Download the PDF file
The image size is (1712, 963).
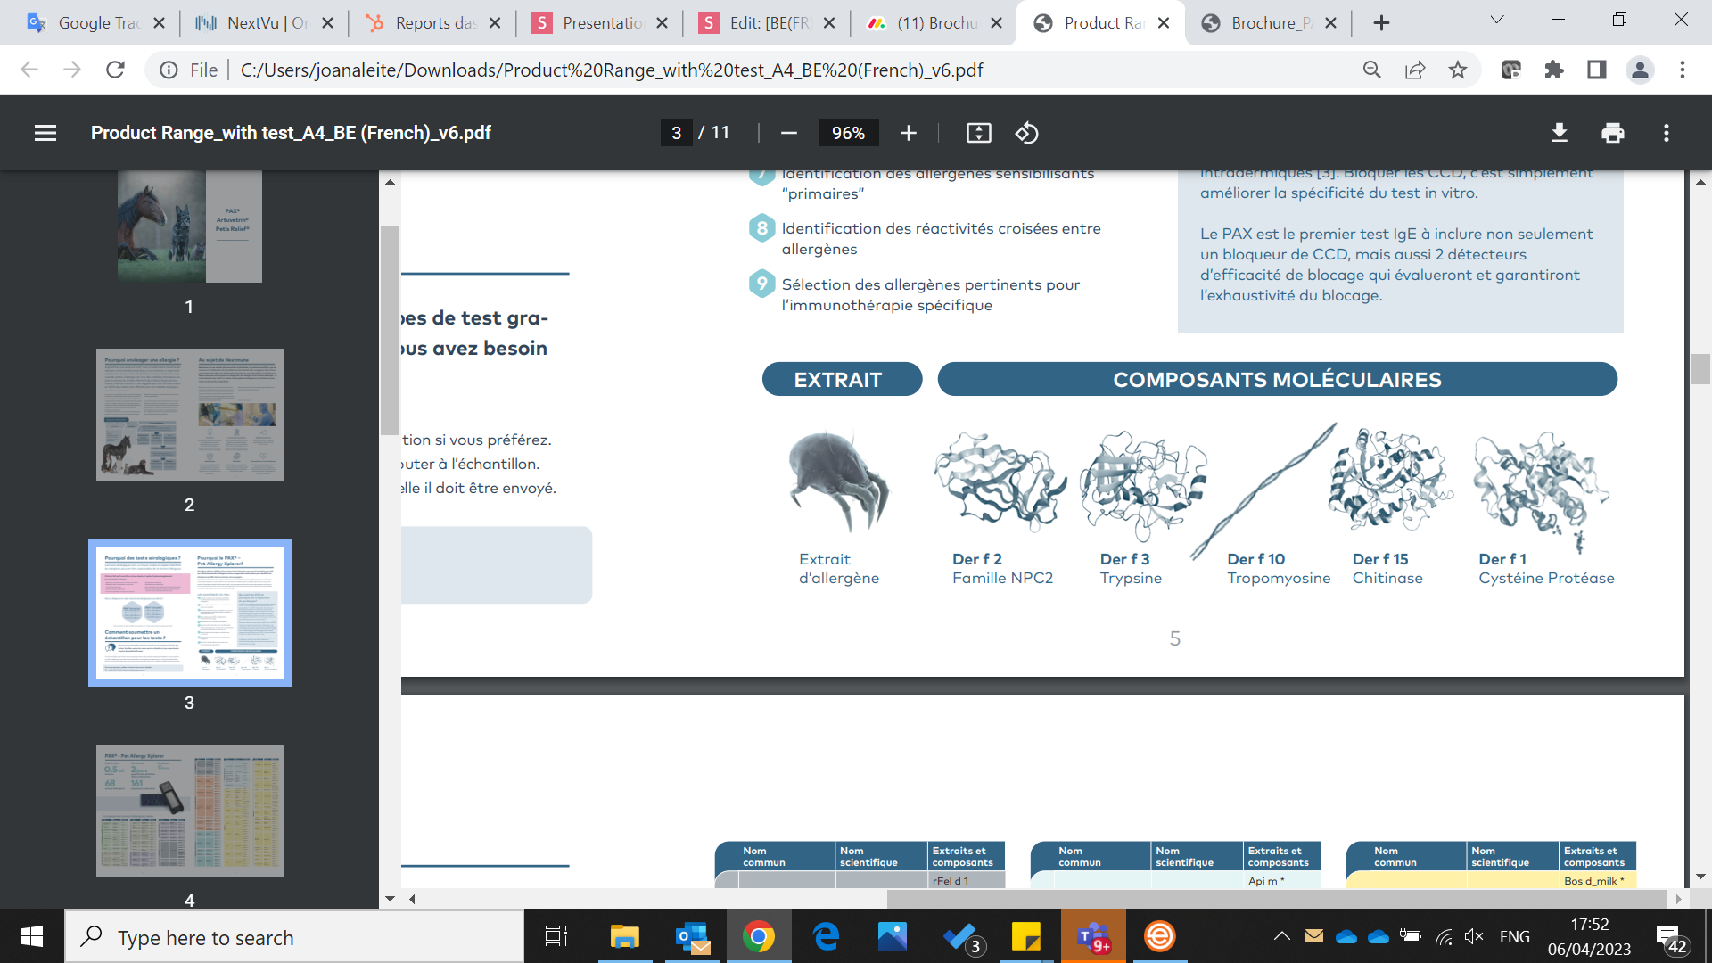coord(1559,133)
